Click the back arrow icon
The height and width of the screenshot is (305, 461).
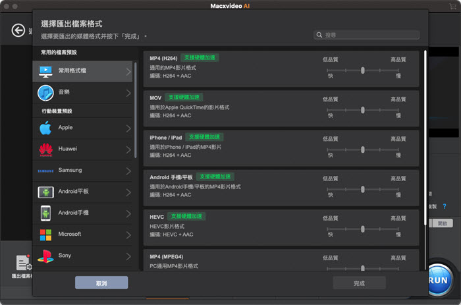coord(18,30)
